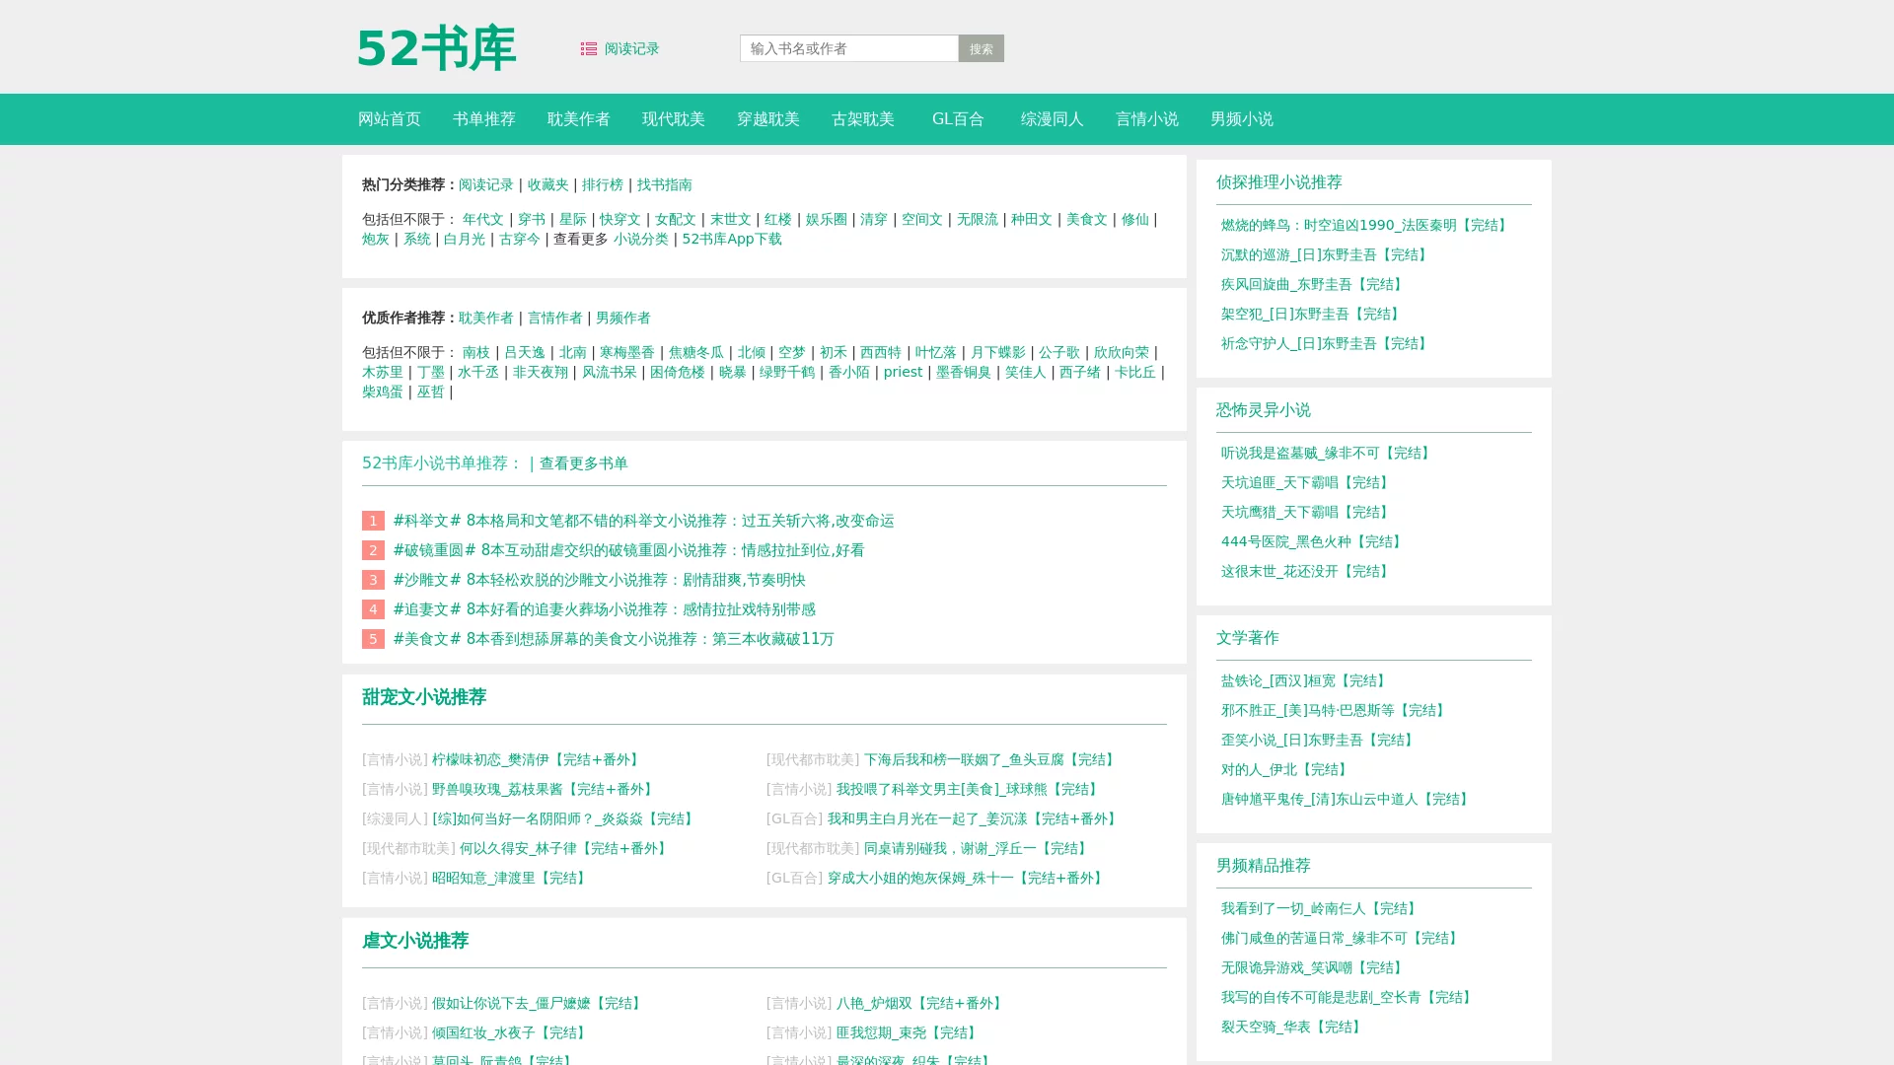
Task: Click the 阅读记录 header link text
Action: tap(632, 48)
